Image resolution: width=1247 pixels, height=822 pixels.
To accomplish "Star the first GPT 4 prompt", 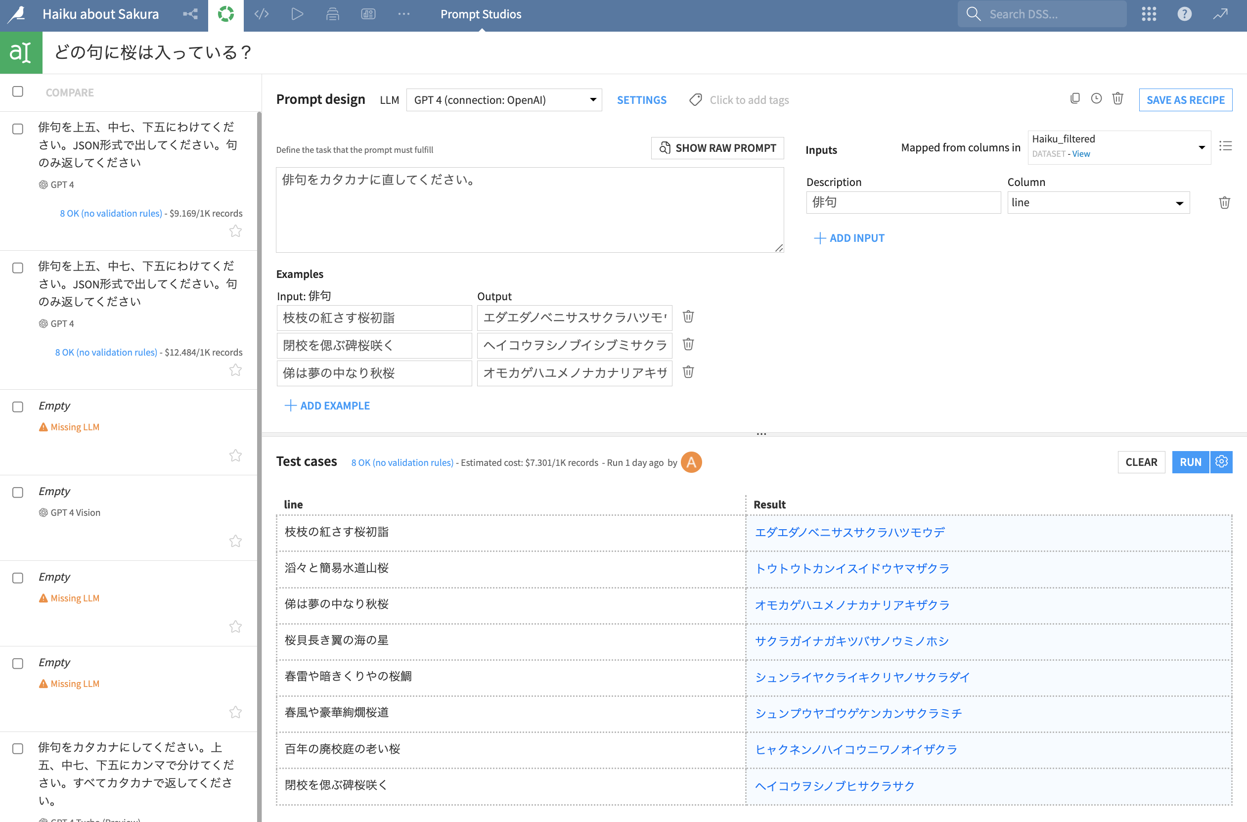I will (x=236, y=231).
